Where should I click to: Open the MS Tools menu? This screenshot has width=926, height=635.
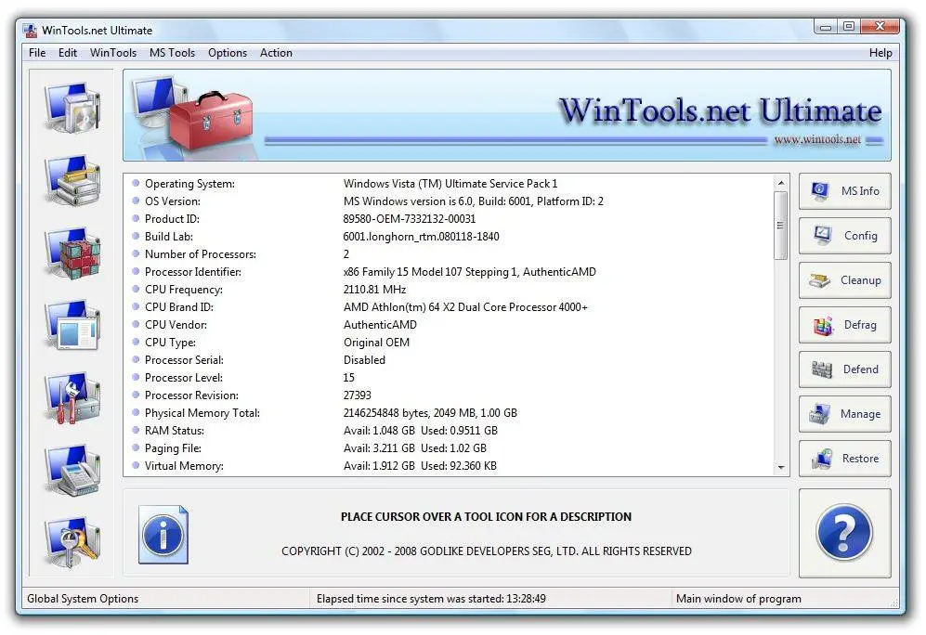(x=172, y=53)
